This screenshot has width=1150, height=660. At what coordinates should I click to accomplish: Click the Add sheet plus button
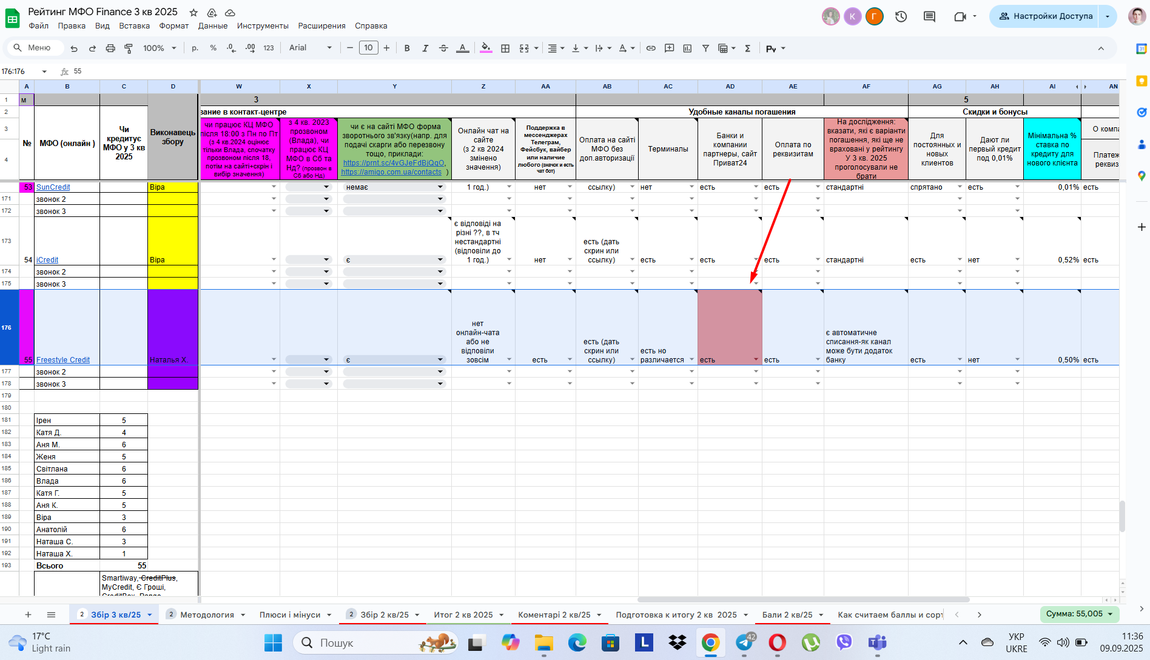click(x=28, y=615)
